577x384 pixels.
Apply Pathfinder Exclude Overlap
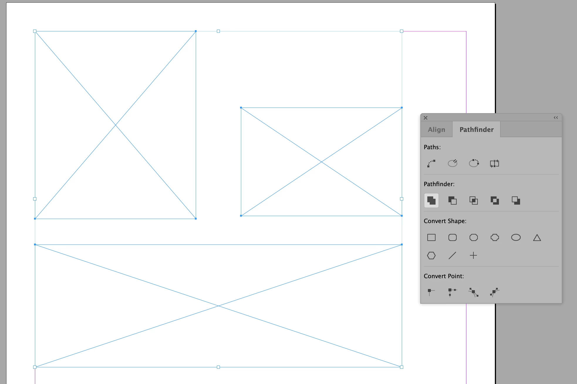495,201
